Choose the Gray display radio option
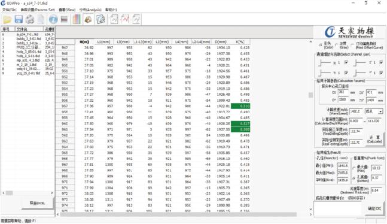The image size is (387, 224). point(337,45)
